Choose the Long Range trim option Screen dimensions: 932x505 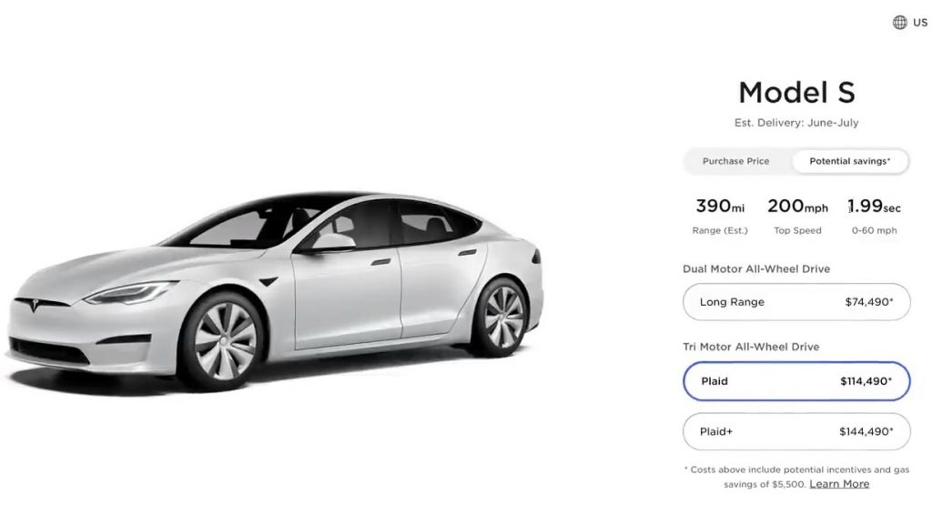[796, 302]
